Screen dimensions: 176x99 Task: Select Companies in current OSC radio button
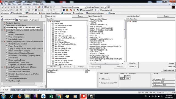coord(100,83)
